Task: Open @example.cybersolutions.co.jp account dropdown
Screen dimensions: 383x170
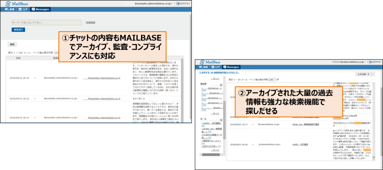Action: point(154,4)
